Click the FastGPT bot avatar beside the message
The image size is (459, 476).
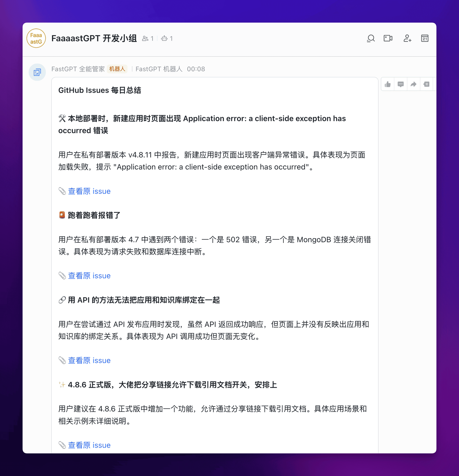tap(37, 72)
